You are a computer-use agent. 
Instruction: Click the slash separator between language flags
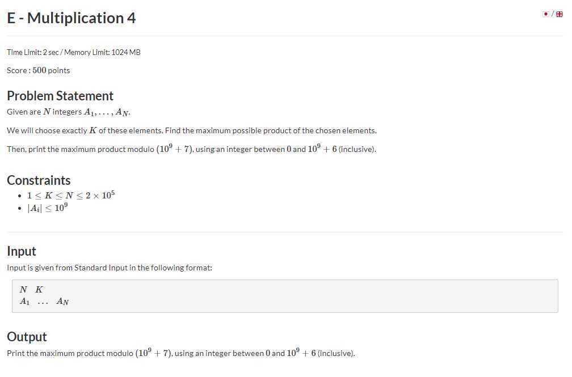click(552, 14)
